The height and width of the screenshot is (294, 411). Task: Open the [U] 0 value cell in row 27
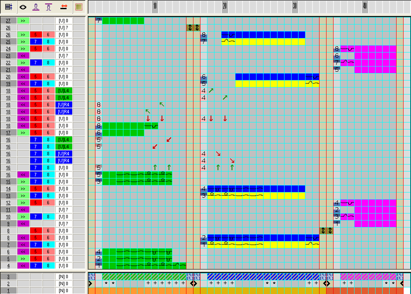pos(63,21)
